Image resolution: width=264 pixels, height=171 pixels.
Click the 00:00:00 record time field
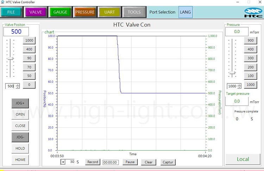coord(111,163)
